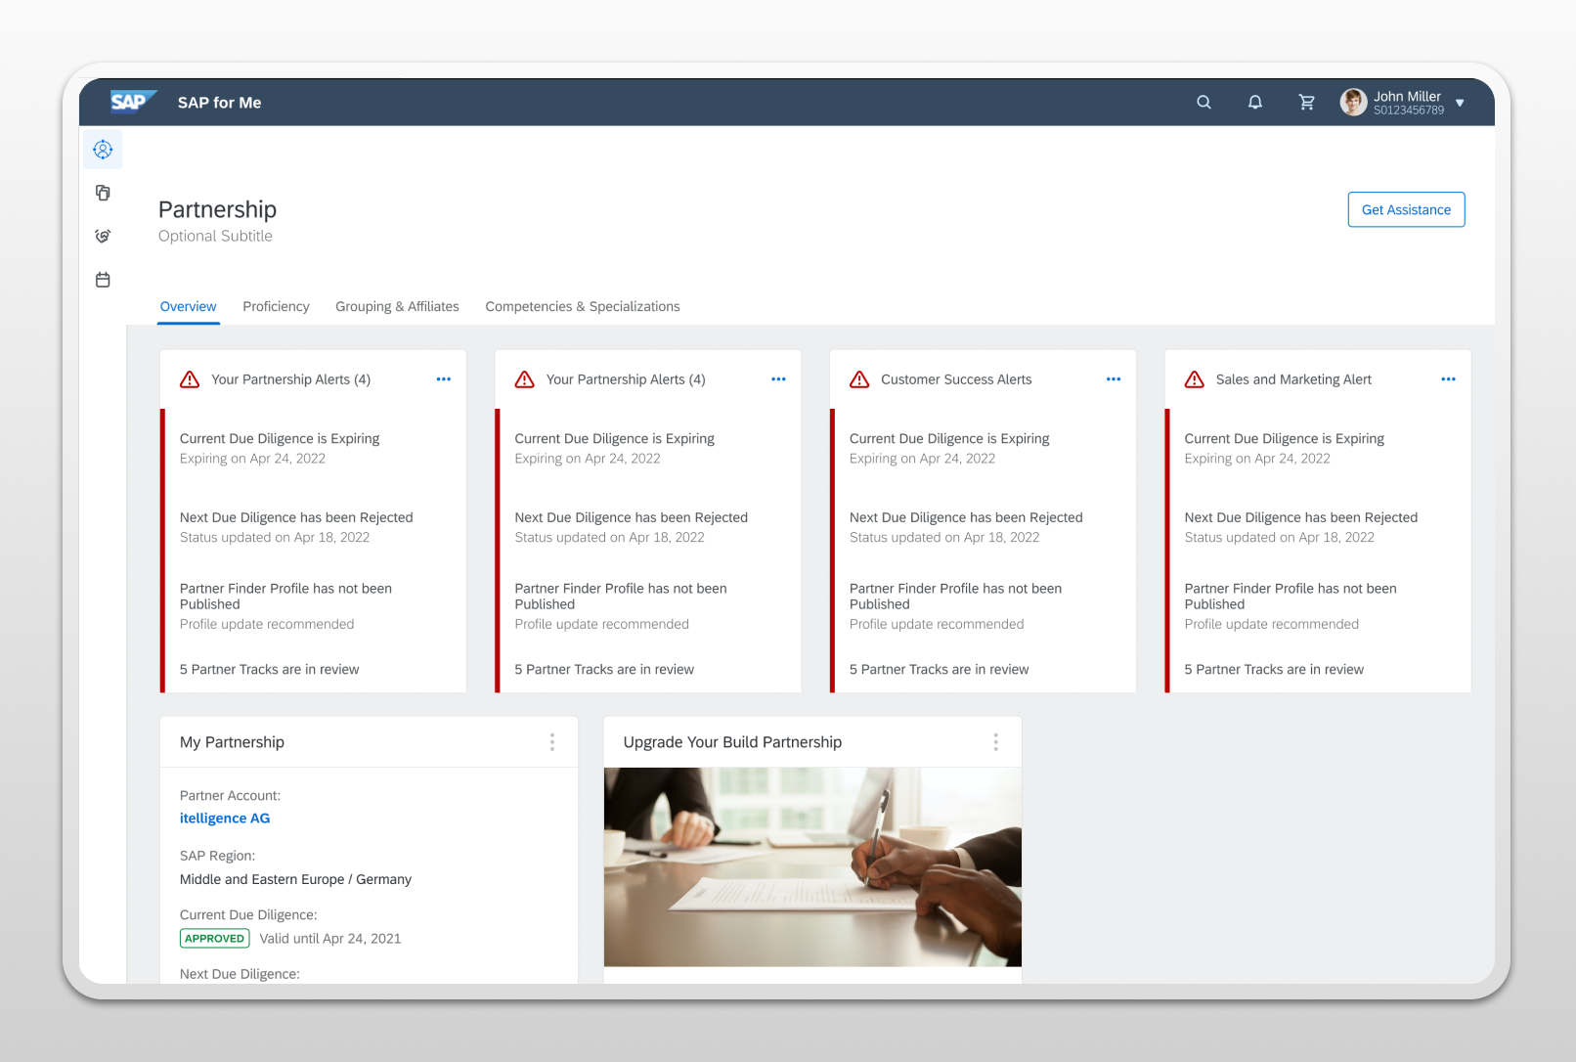The image size is (1576, 1062).
Task: Click the Partnership page heading
Action: coord(217,210)
